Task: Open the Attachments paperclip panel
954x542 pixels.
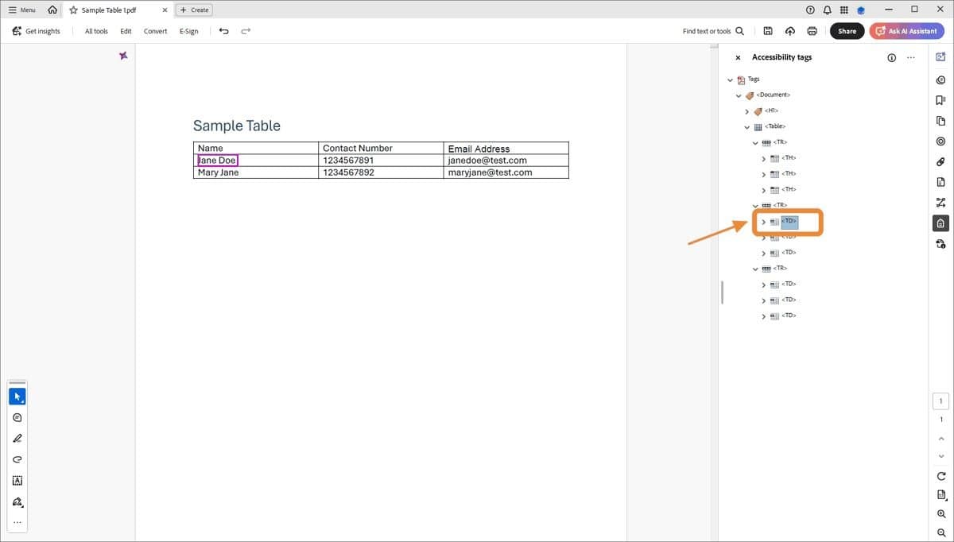Action: [940, 161]
